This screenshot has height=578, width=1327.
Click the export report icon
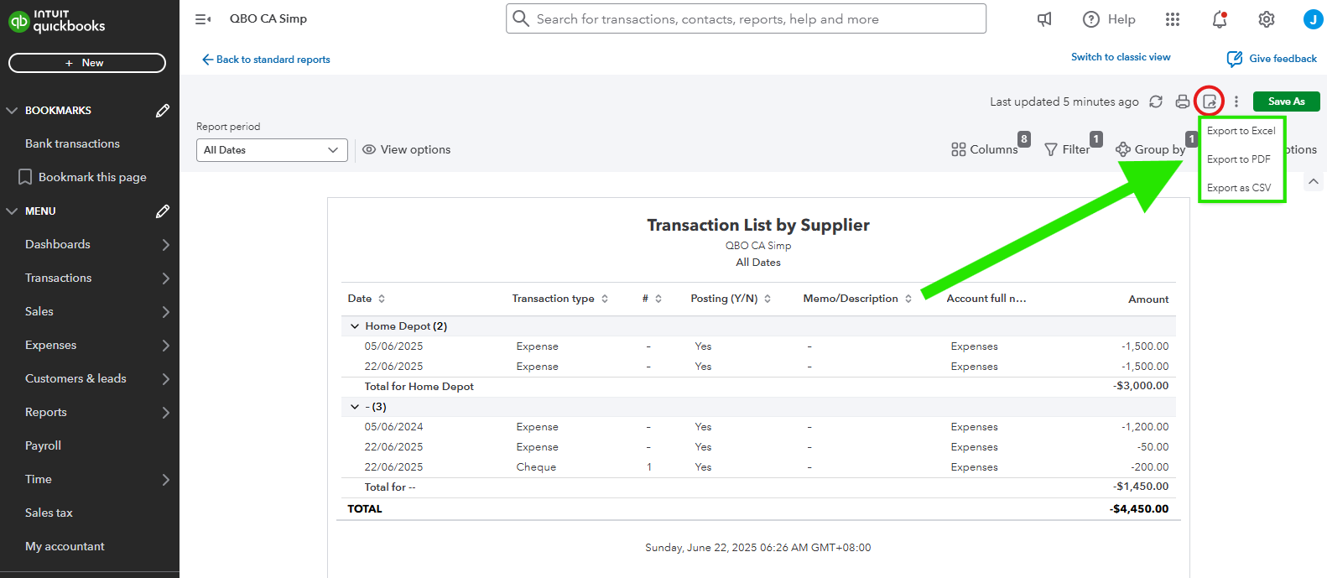point(1209,102)
